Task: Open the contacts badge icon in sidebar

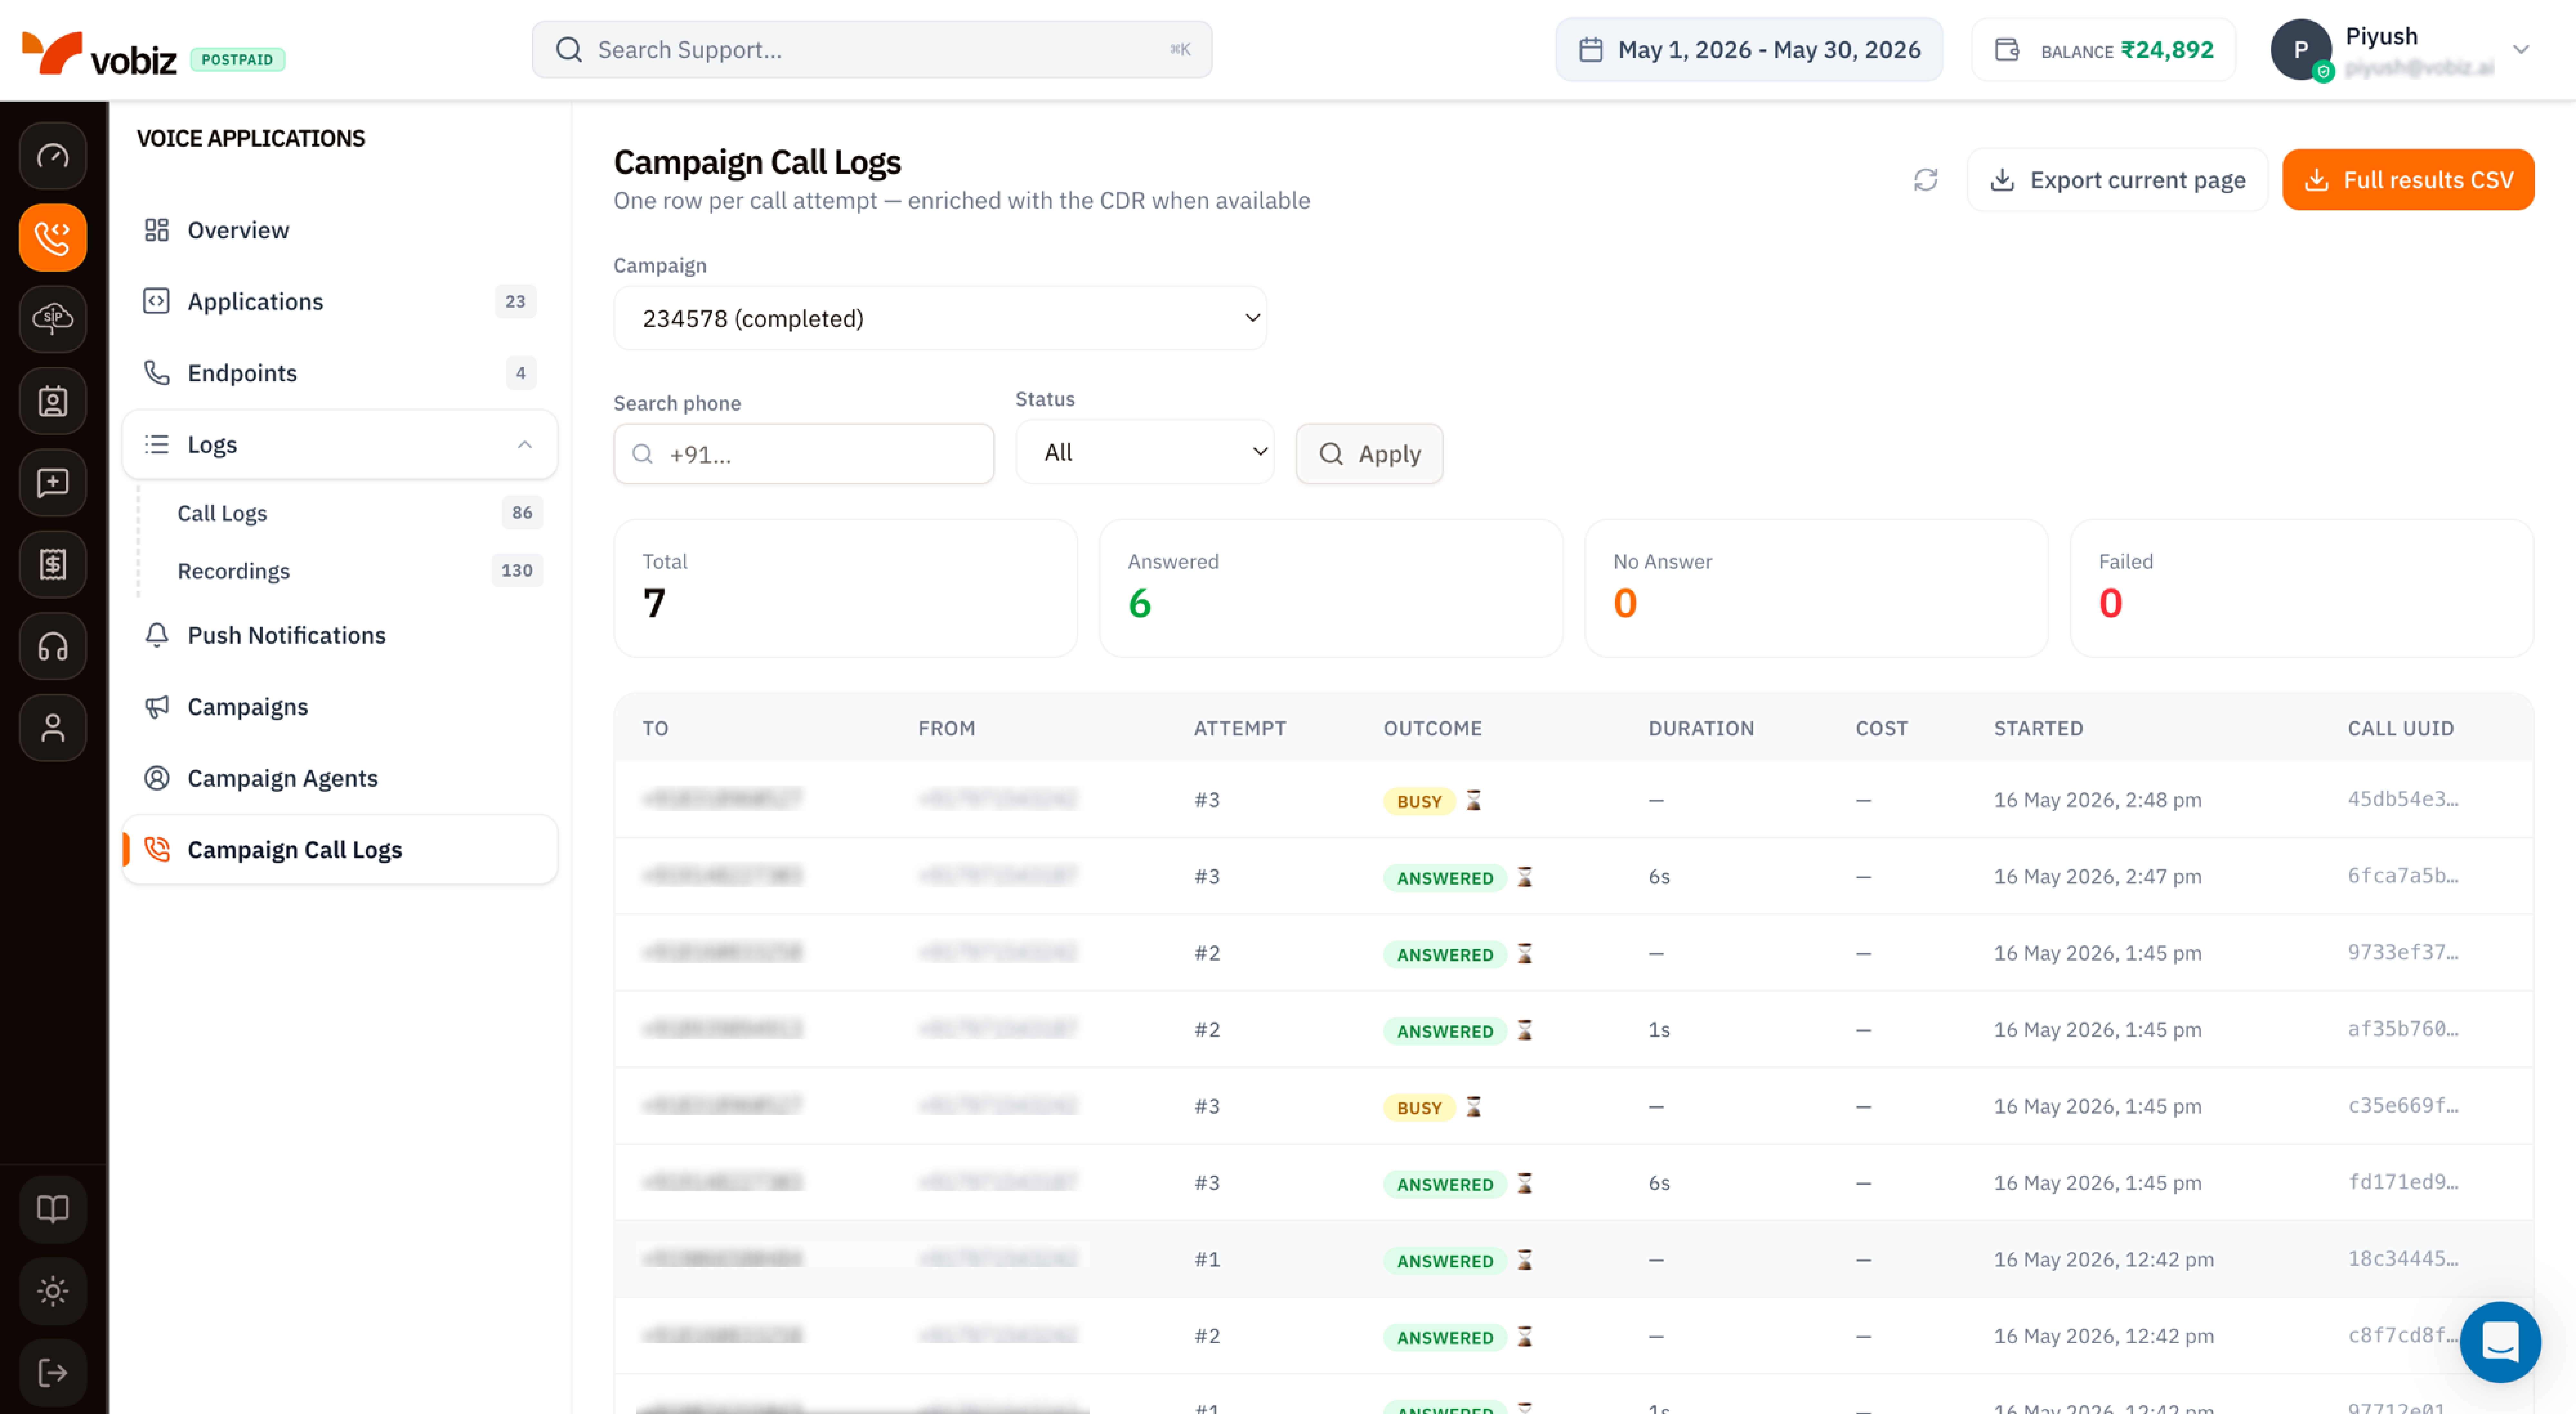Action: point(53,401)
